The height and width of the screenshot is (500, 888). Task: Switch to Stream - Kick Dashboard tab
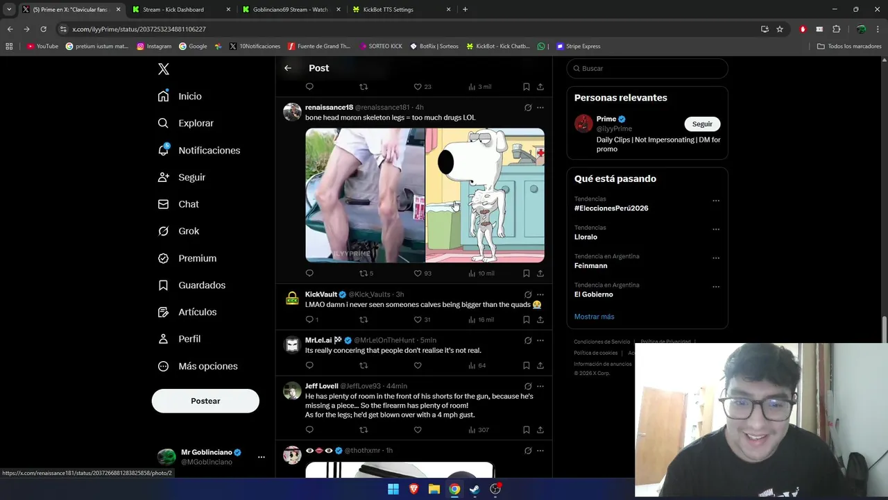tap(182, 10)
